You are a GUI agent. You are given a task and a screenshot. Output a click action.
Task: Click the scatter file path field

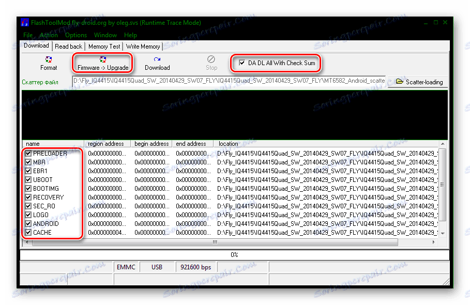point(229,81)
